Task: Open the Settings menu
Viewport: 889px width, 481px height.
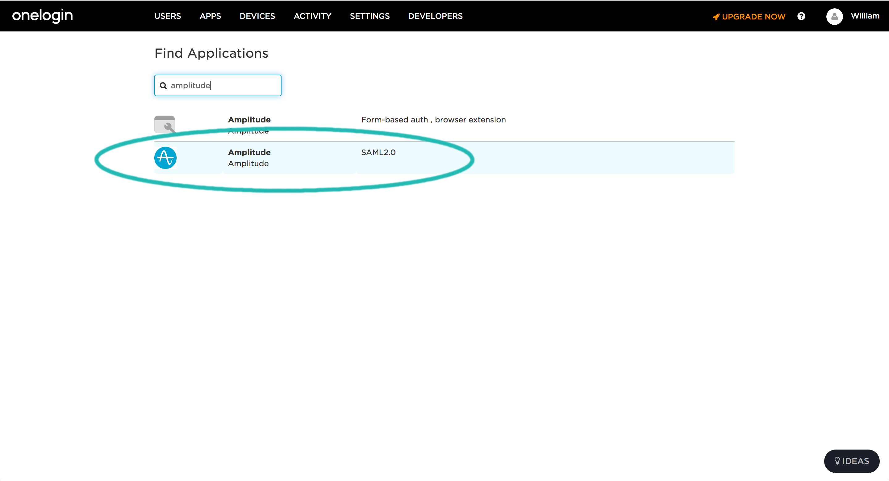Action: (x=369, y=16)
